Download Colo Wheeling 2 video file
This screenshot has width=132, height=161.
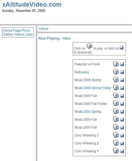click(122, 143)
